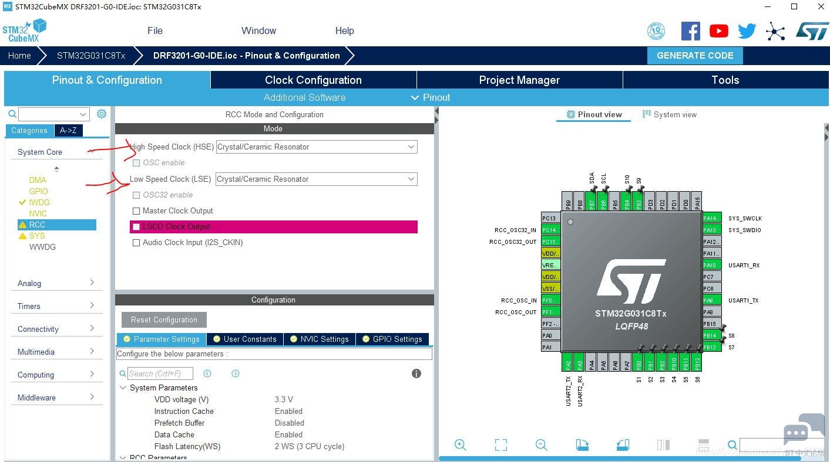
Task: Click the ST community network icon
Action: pyautogui.click(x=775, y=31)
